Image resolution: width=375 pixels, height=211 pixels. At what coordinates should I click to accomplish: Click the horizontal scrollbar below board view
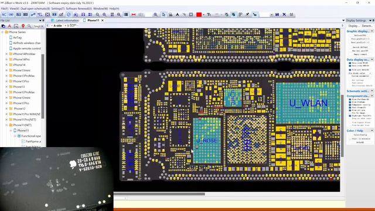159,194
